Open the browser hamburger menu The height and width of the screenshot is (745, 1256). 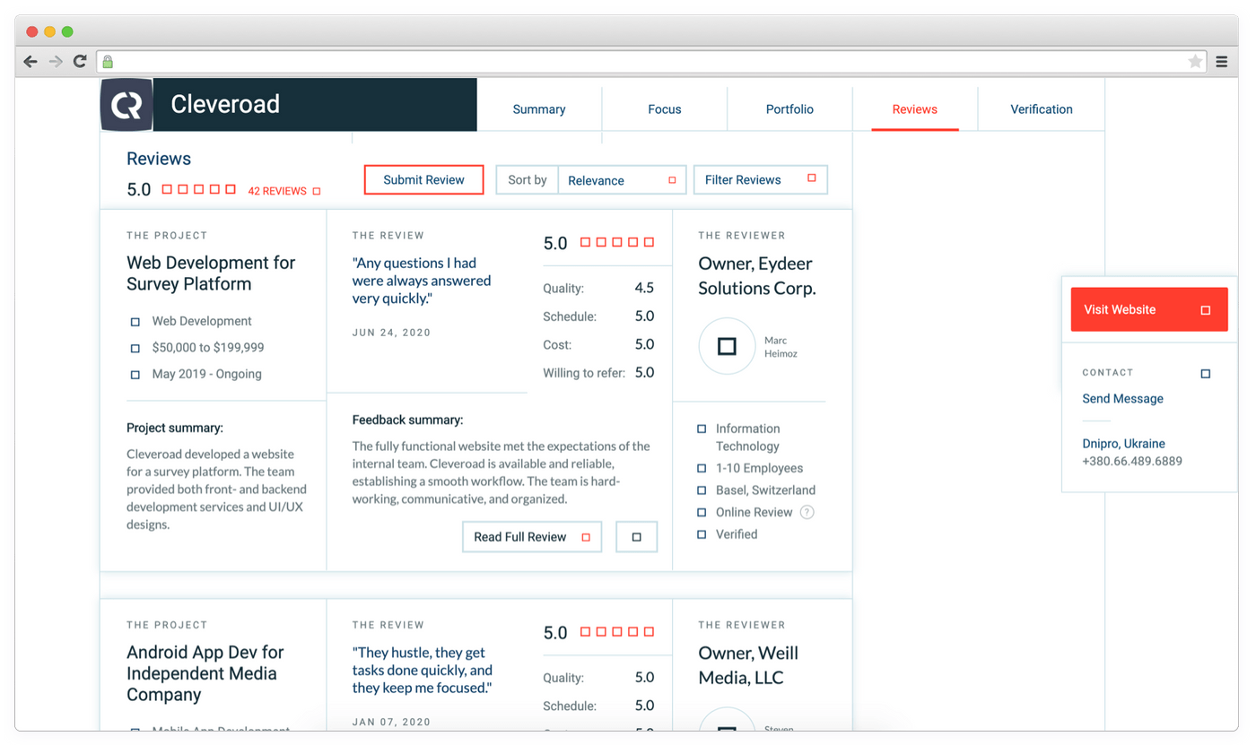[x=1222, y=62]
